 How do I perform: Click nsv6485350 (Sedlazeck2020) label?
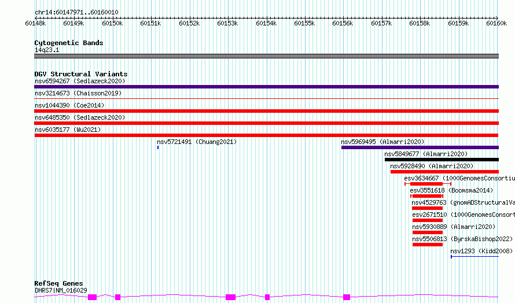80,117
